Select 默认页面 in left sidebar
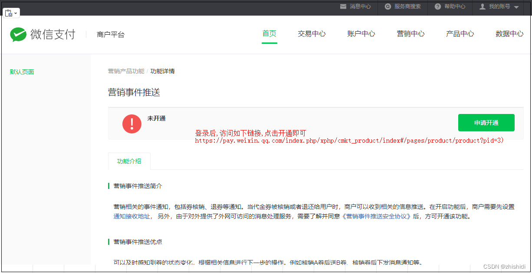532x273 pixels. click(22, 72)
